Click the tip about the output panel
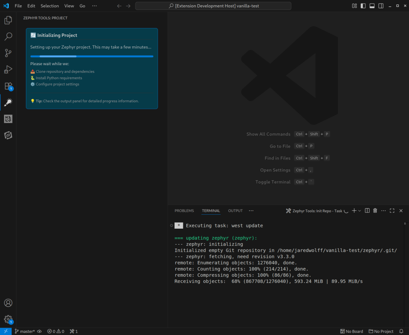This screenshot has width=409, height=335. 85,101
